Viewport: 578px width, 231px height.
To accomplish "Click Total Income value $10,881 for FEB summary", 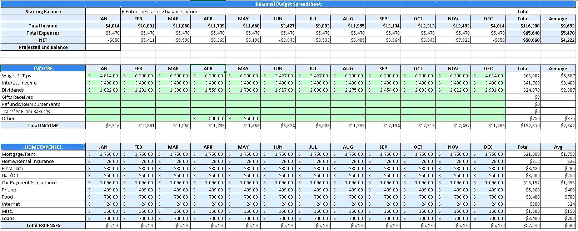I will (x=138, y=26).
